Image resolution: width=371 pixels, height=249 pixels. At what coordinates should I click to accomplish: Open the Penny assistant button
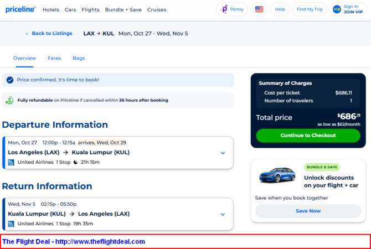coord(232,9)
